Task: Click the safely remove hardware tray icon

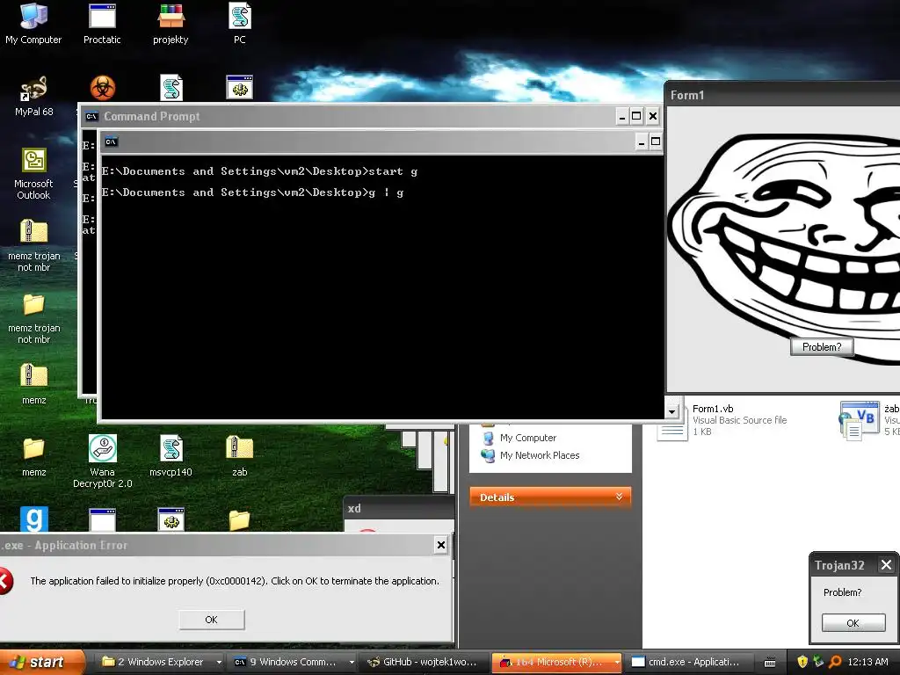Action: tap(818, 662)
